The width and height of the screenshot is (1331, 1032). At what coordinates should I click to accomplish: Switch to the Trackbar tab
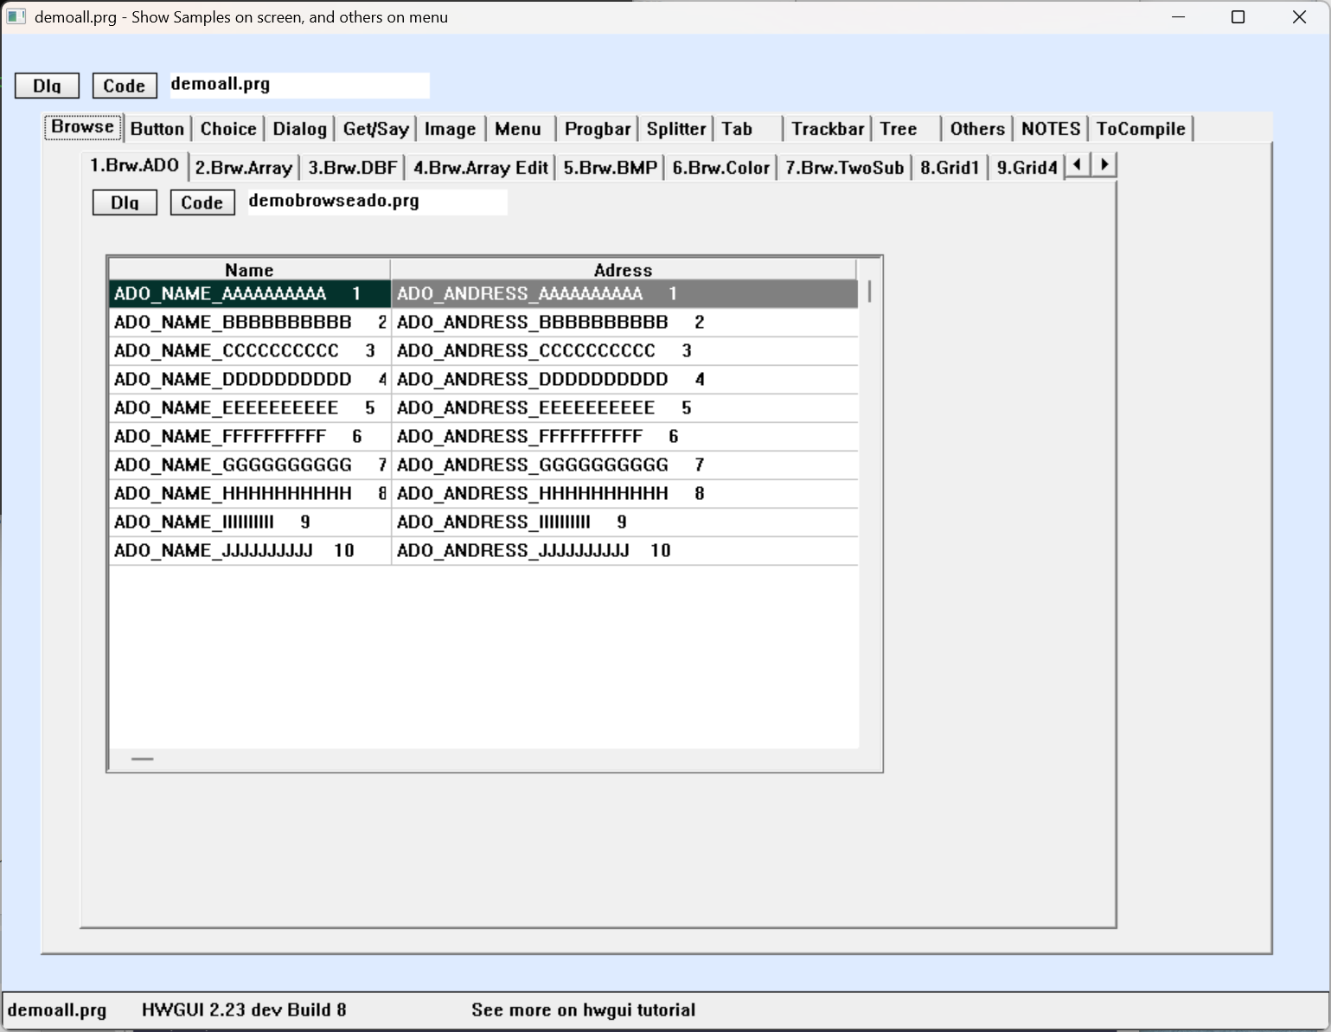[827, 129]
